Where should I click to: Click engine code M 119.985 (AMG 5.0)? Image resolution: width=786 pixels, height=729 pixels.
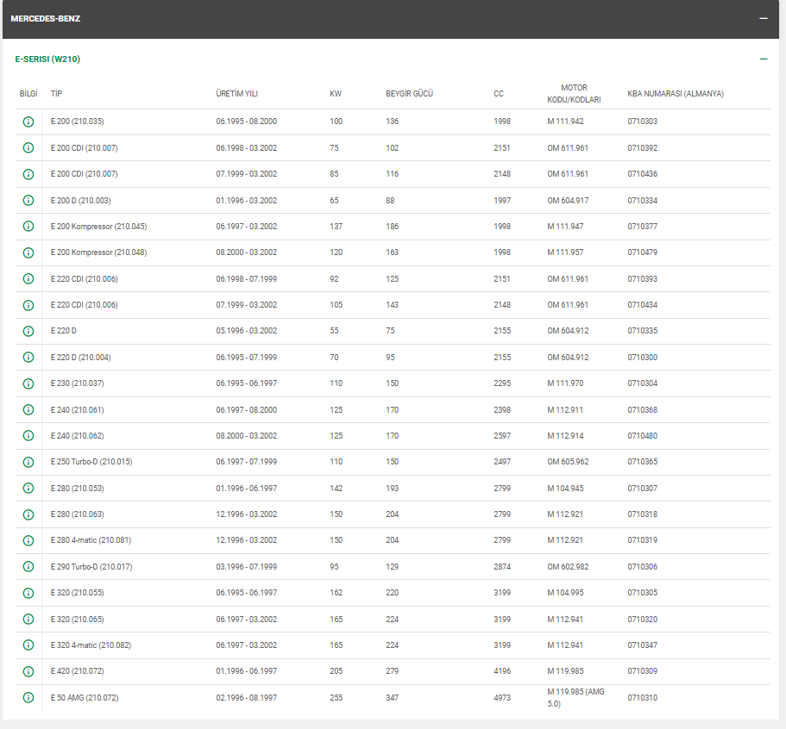tap(577, 697)
